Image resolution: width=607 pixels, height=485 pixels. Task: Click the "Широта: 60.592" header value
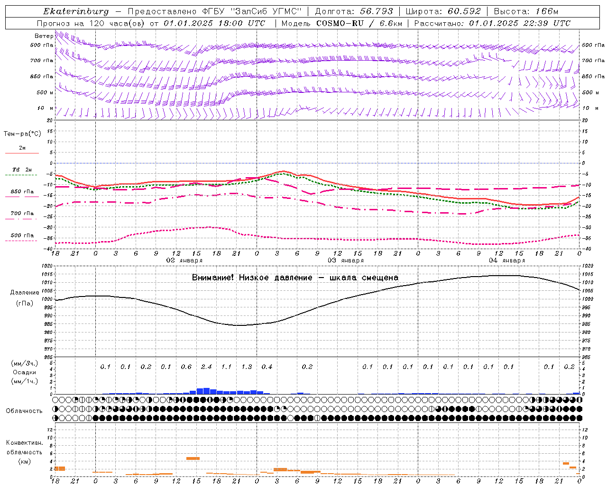click(443, 11)
